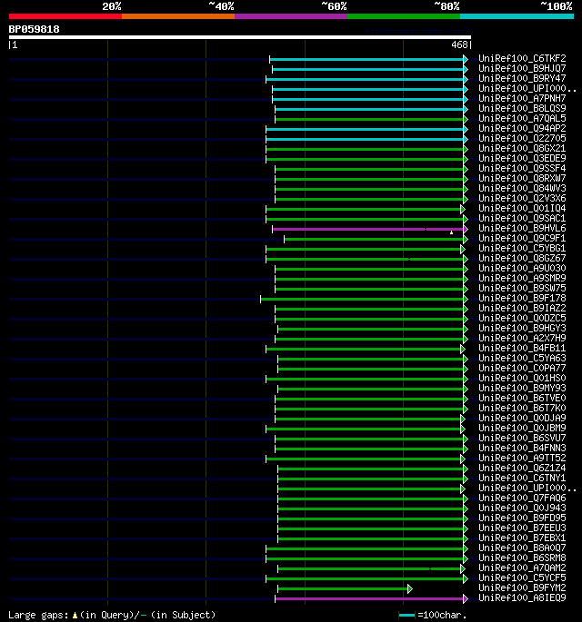Click the end arrow of the C6TKF2 alignment

pos(466,60)
